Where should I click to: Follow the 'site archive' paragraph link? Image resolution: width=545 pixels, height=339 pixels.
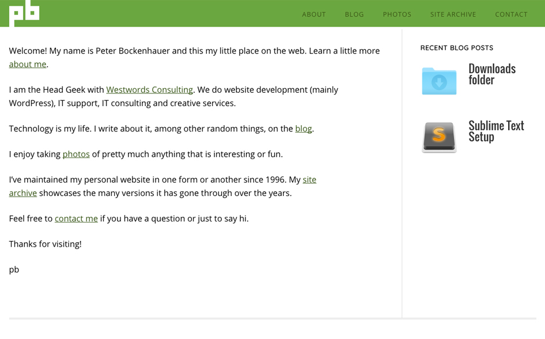click(x=309, y=180)
